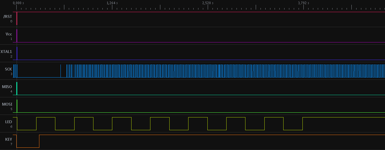Click the 3,792 s time ruler label
The width and height of the screenshot is (385, 150).
(303, 3)
